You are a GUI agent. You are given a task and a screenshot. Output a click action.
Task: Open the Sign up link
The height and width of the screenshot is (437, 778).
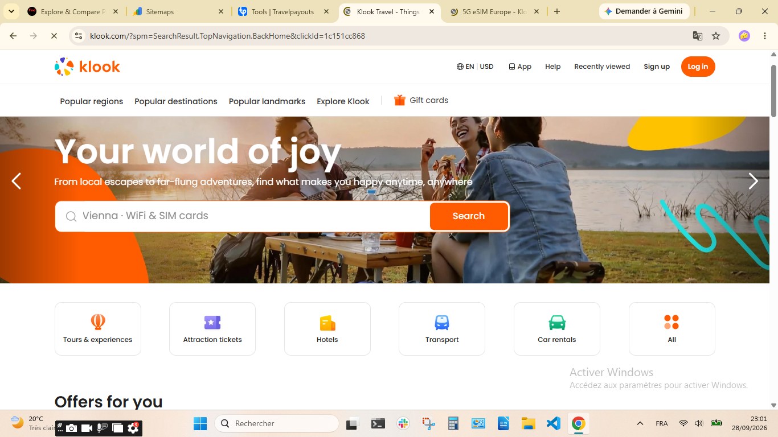coord(657,67)
